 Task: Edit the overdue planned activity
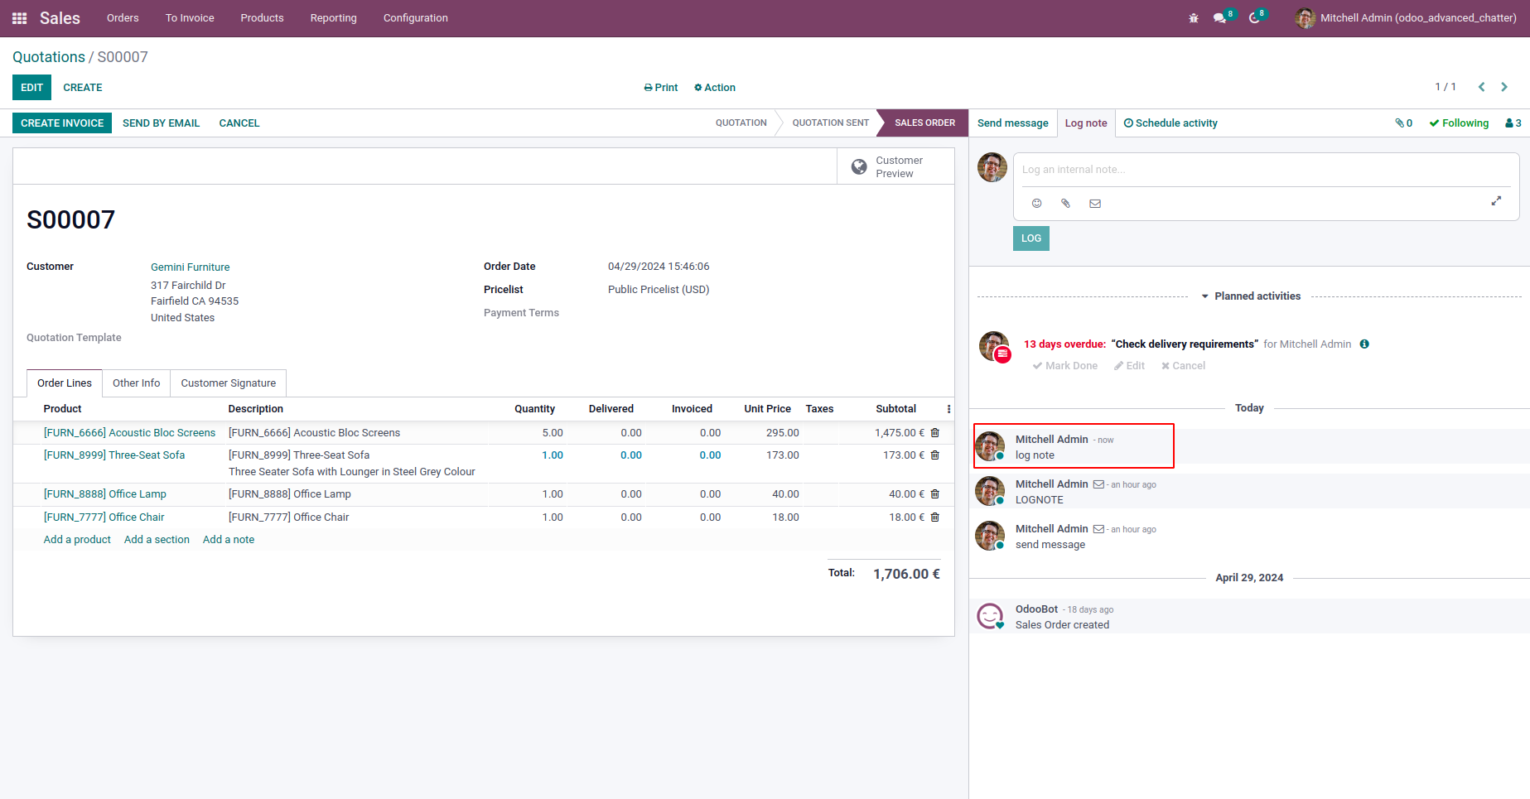(x=1130, y=366)
